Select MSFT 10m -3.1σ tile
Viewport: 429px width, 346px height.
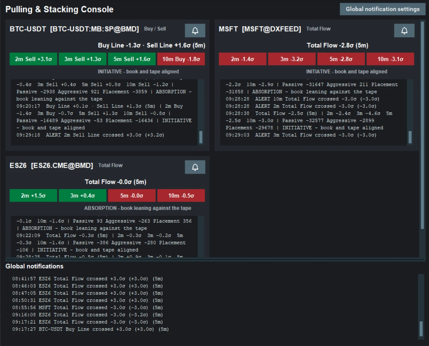point(390,59)
